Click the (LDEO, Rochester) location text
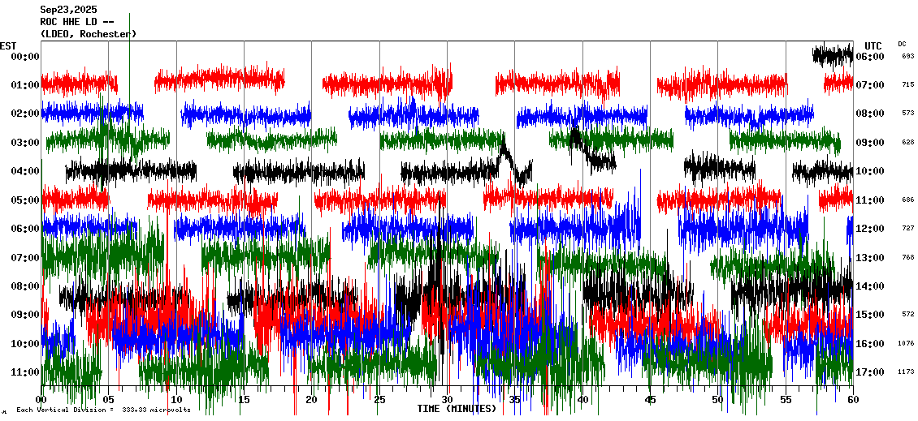This screenshot has width=918, height=421. [88, 34]
